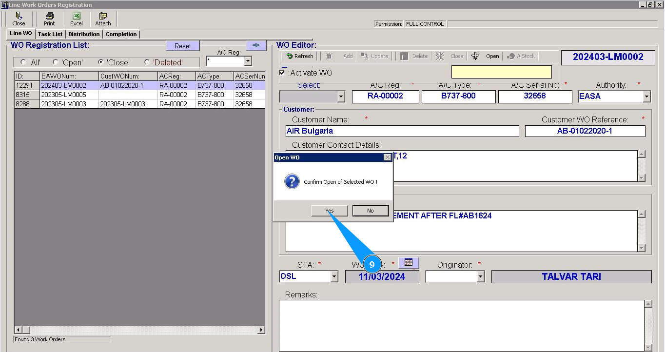Open the WO date calendar picker
The width and height of the screenshot is (665, 352).
point(409,263)
